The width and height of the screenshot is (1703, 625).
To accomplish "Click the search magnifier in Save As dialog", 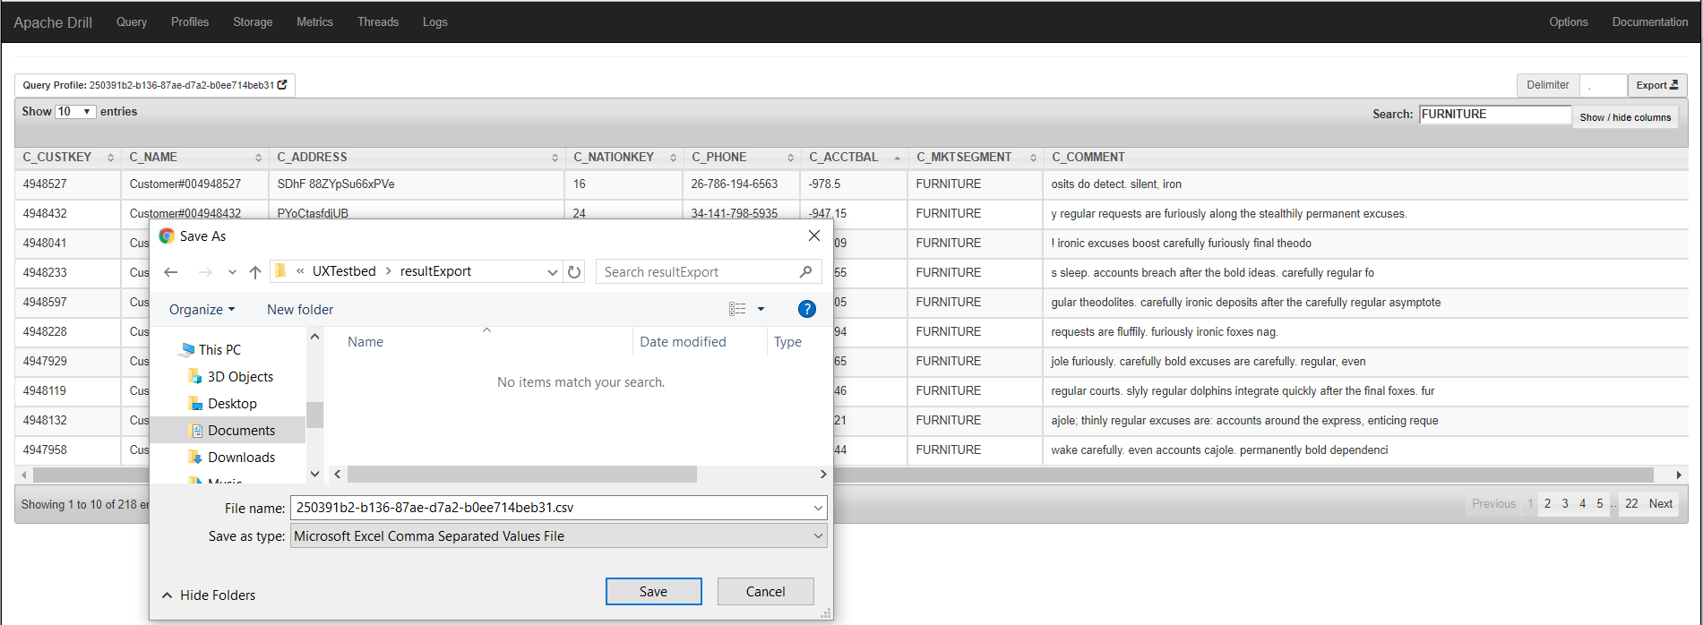I will (805, 272).
